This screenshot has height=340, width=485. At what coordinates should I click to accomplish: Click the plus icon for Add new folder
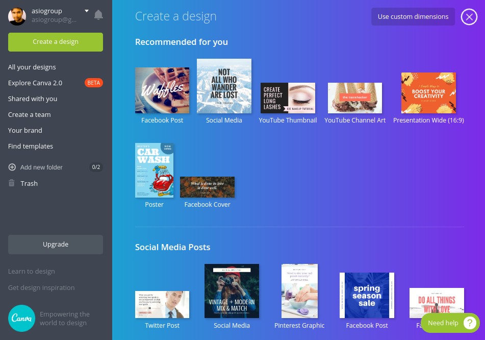[12, 167]
